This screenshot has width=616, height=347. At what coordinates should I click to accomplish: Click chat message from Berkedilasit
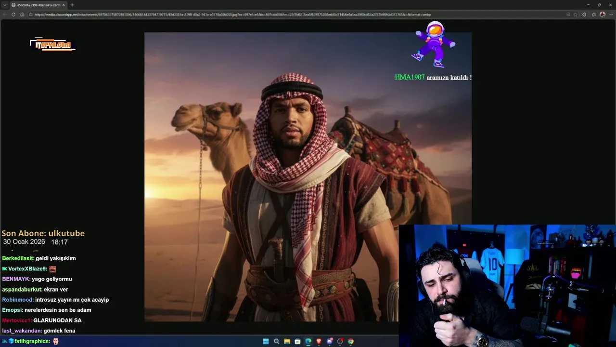click(39, 258)
